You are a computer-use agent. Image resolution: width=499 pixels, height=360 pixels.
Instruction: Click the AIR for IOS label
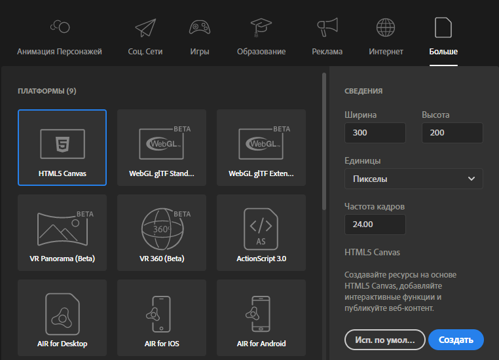coord(162,344)
